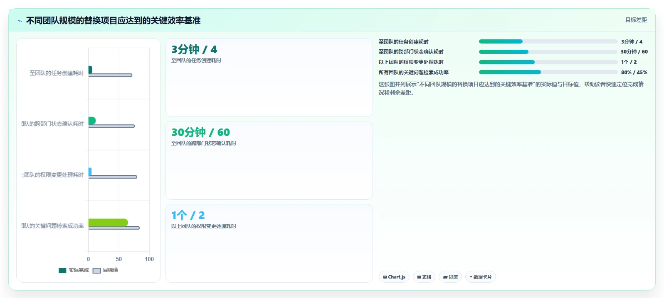Screen dimensions: 664x298
Task: Click the lime actual bar for 关键问题检索成功率
Action: click(108, 223)
